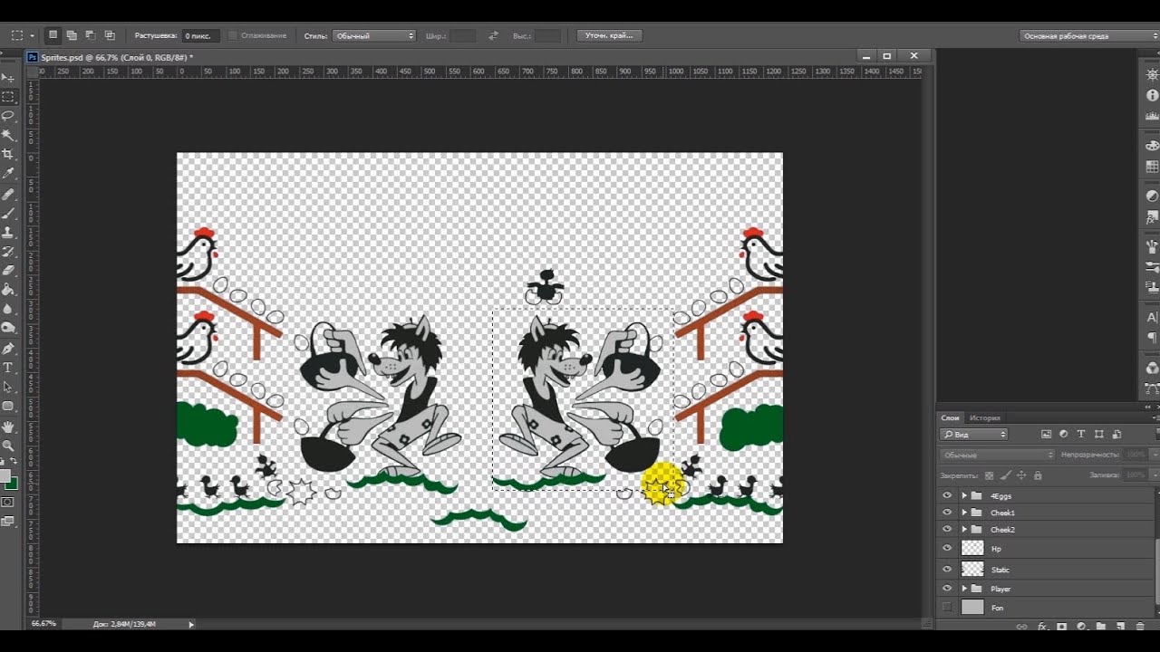
Task: Expand the Cheek2 layer group
Action: [x=964, y=529]
